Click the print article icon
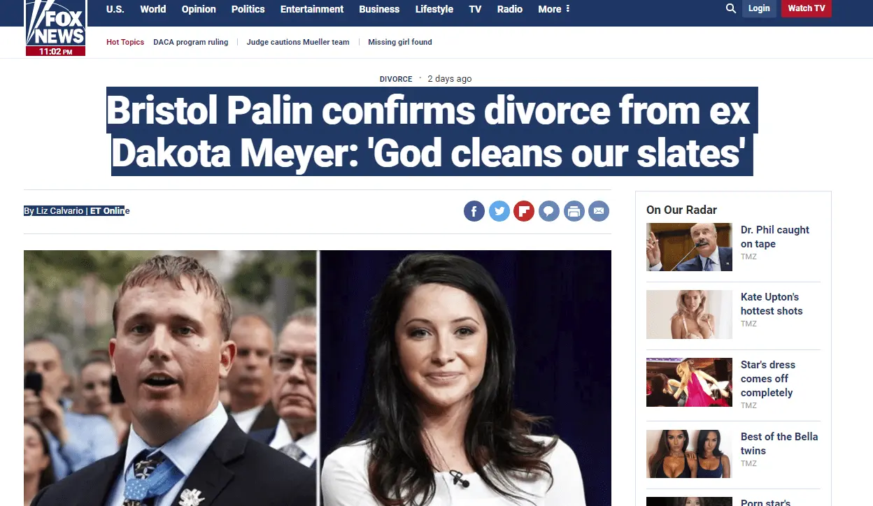Screen dimensions: 873x506 574,211
